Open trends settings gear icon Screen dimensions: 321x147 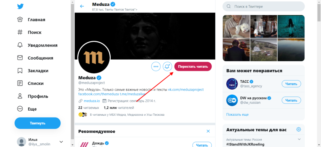(x=299, y=129)
